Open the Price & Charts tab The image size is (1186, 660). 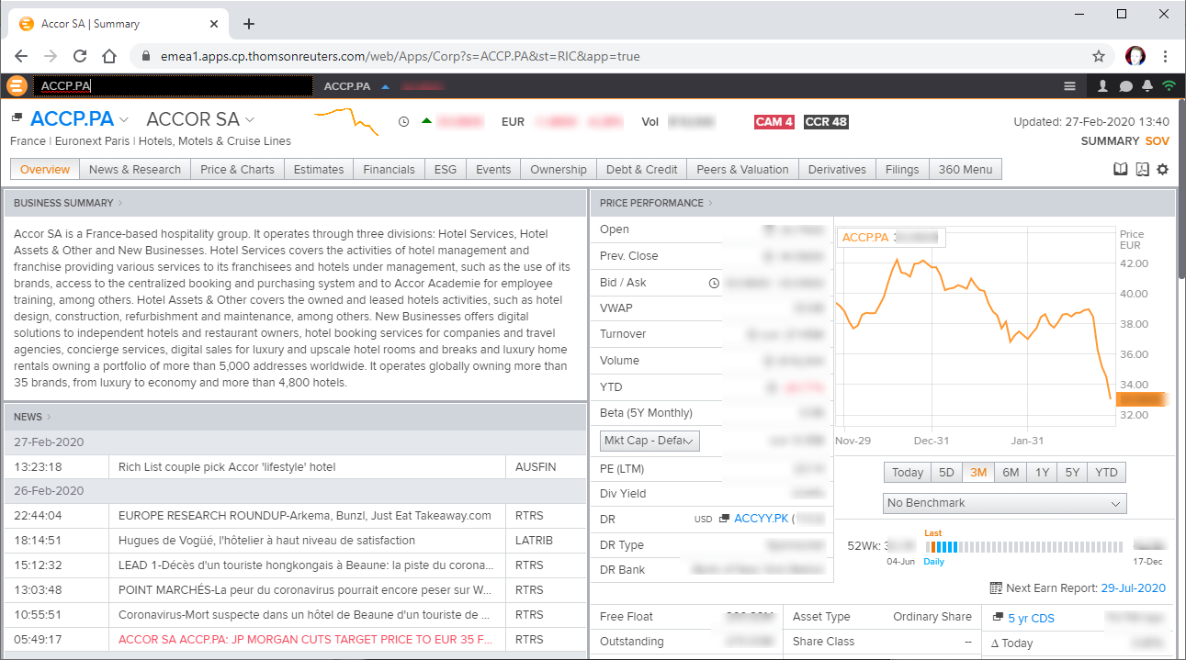coord(237,169)
